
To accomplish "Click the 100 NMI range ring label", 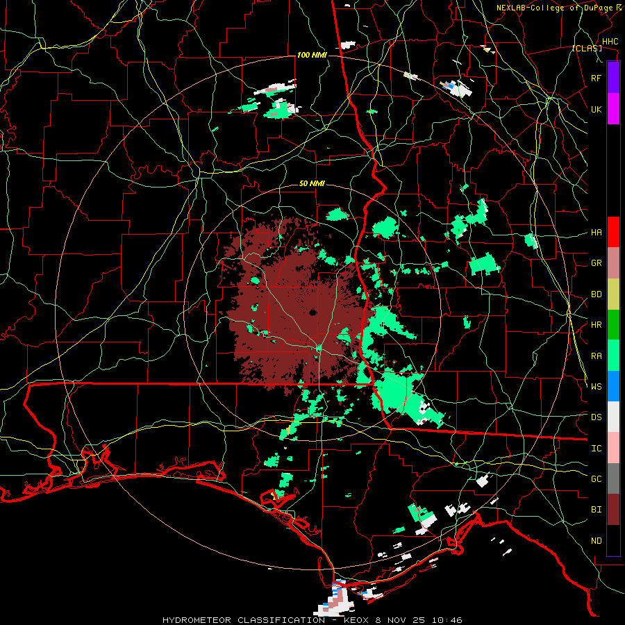I will pyautogui.click(x=312, y=55).
